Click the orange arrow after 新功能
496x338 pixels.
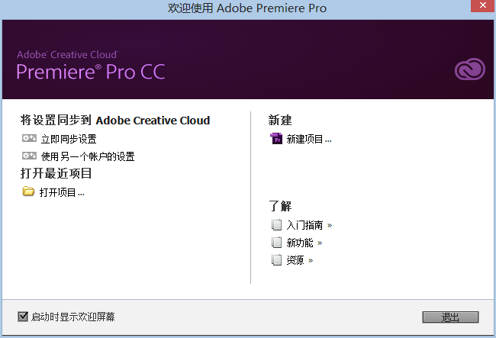click(320, 243)
